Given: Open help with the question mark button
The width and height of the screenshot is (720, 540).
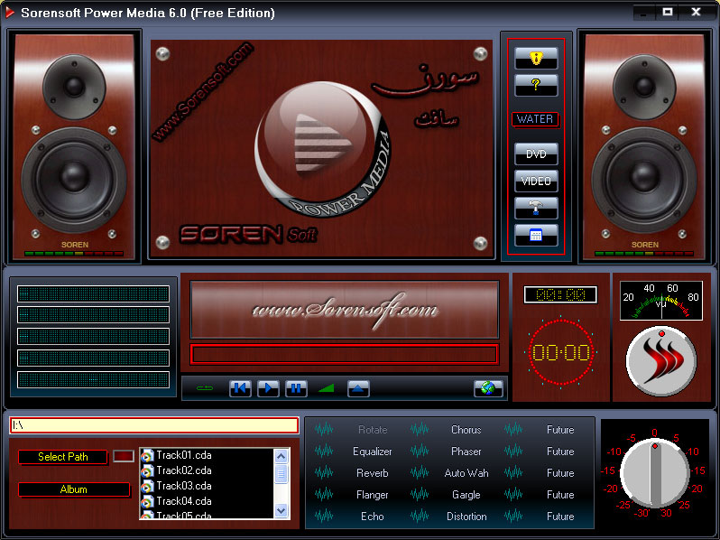Looking at the screenshot, I should [536, 85].
